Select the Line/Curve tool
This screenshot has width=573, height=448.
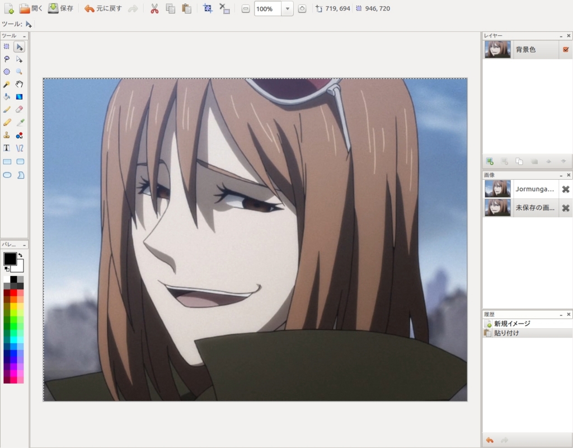coord(20,148)
